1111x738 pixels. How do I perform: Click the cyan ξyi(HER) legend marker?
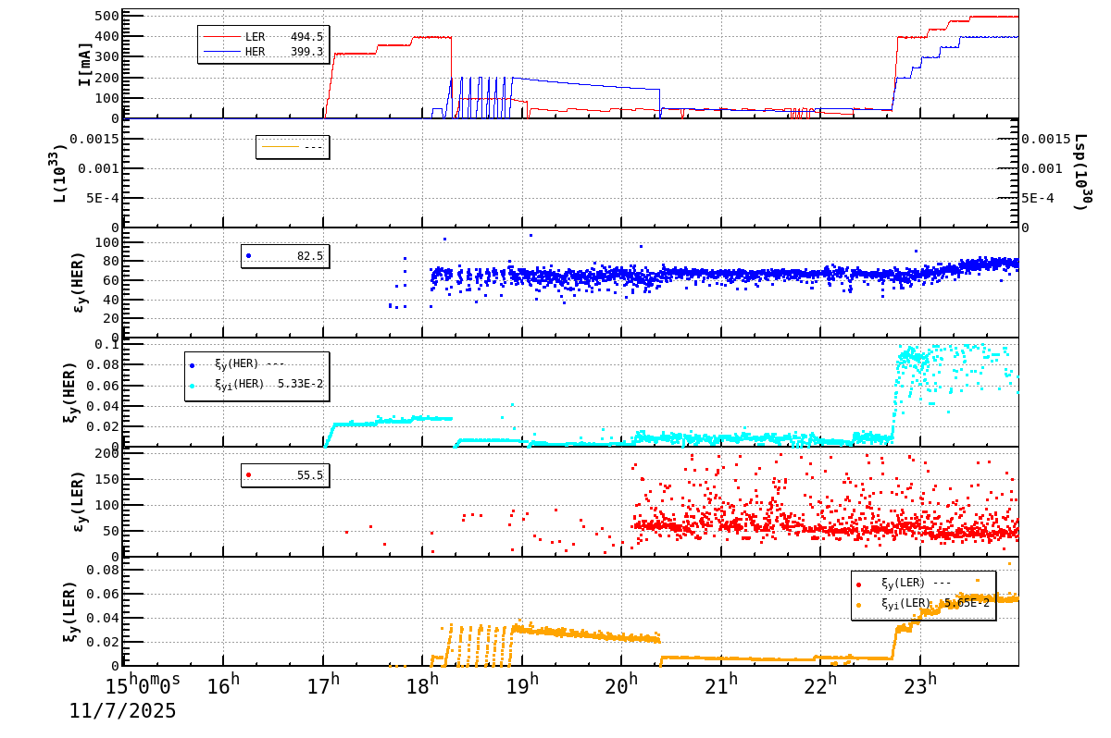(x=192, y=385)
